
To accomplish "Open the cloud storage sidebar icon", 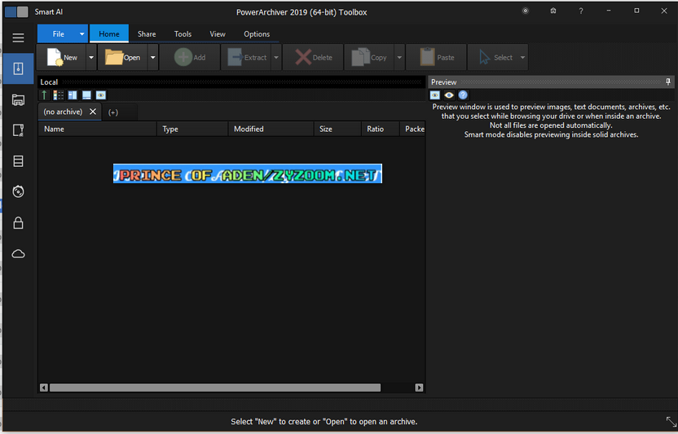I will 18,254.
